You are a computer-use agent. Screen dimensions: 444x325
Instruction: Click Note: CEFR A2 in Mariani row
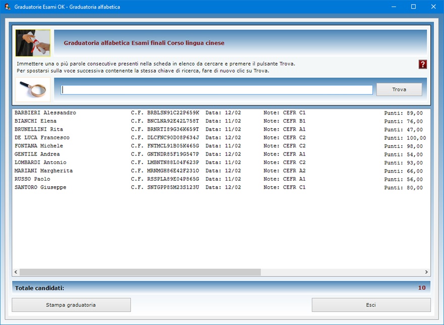click(285, 171)
